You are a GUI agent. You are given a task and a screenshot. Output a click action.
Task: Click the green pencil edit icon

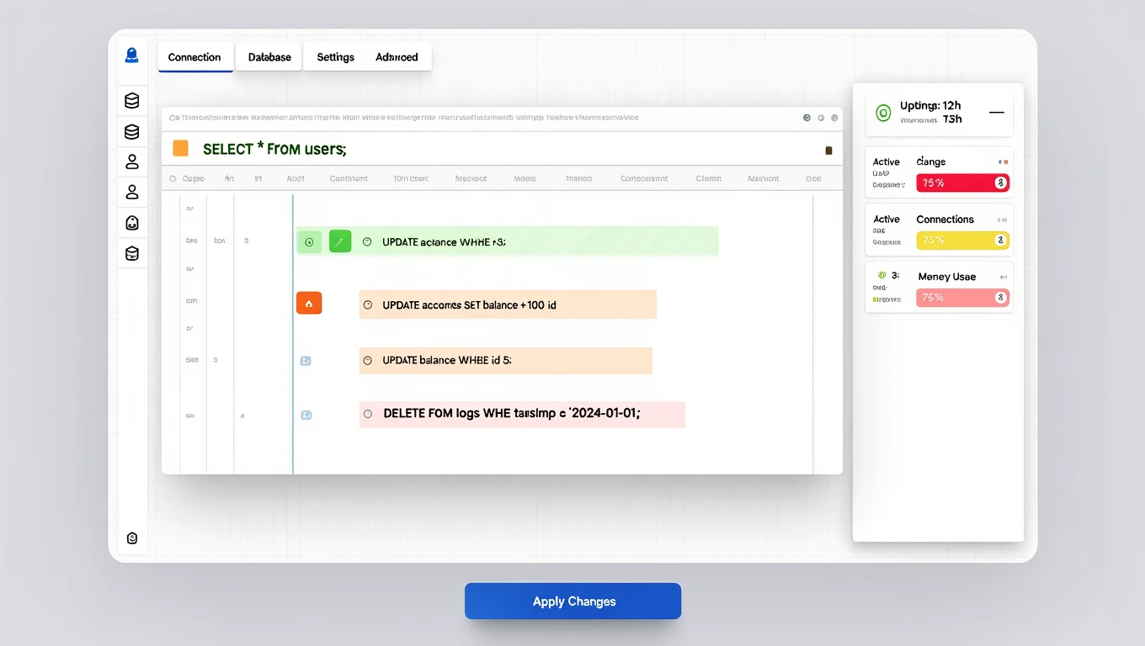click(340, 241)
